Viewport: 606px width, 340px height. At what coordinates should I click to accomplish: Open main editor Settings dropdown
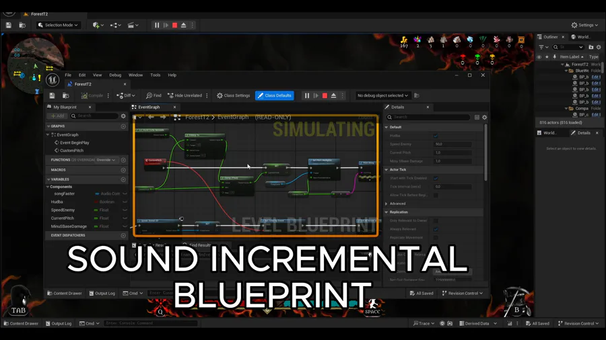click(x=584, y=25)
